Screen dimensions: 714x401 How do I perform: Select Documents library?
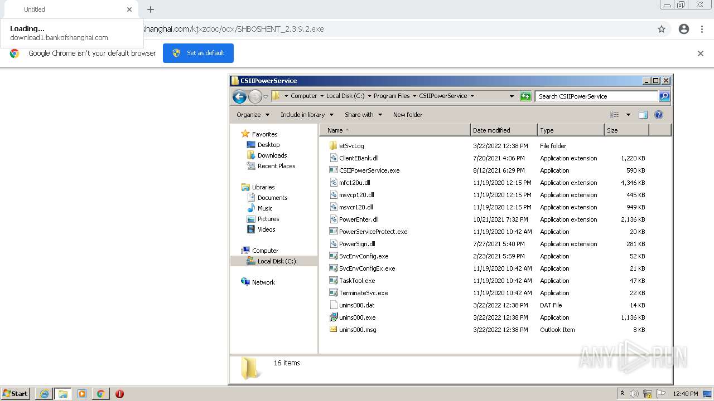267,198
